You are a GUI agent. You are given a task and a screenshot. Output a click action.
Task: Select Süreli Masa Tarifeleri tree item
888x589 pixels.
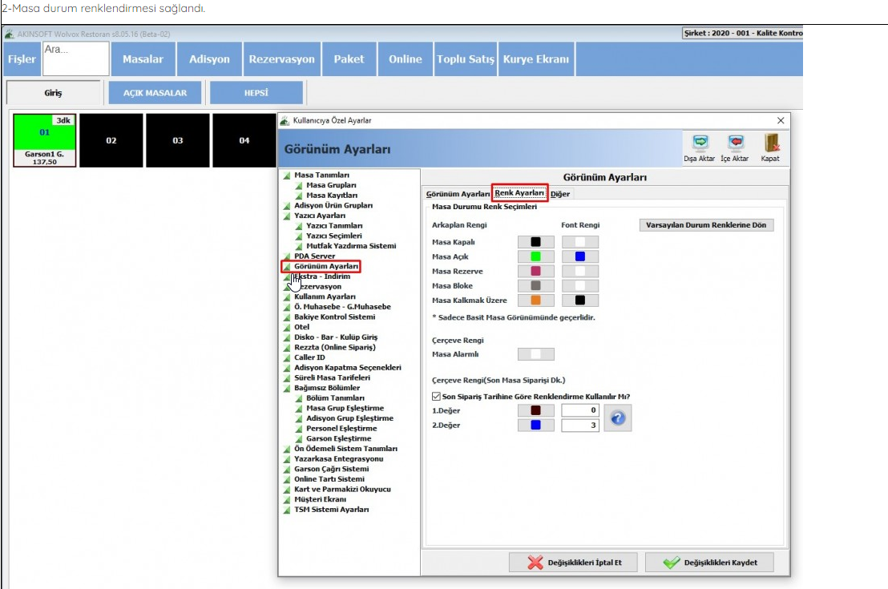(332, 377)
